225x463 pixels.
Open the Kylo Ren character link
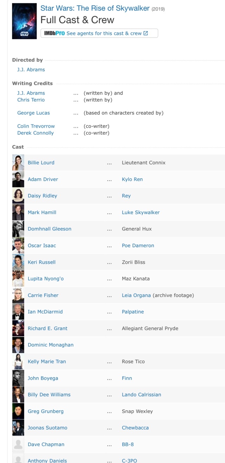tap(132, 179)
